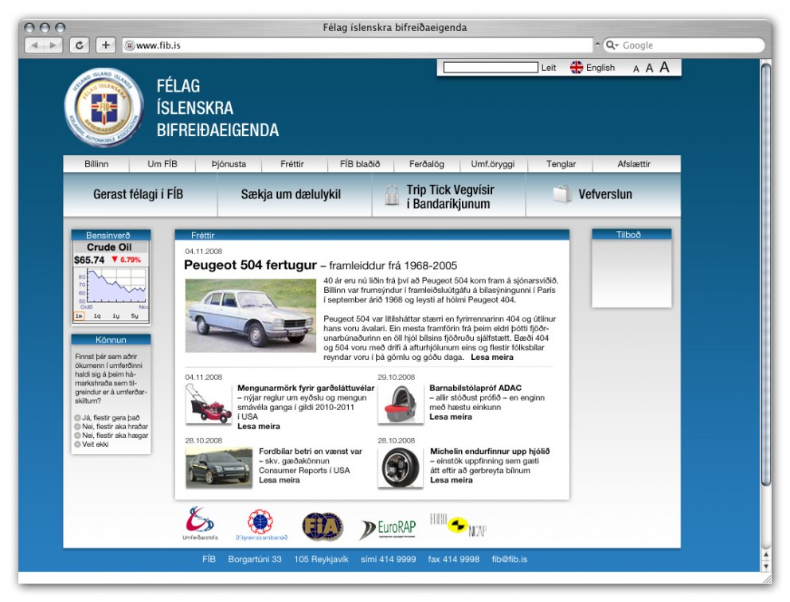
Task: Open the Ferðalög navigation menu
Action: (x=427, y=164)
